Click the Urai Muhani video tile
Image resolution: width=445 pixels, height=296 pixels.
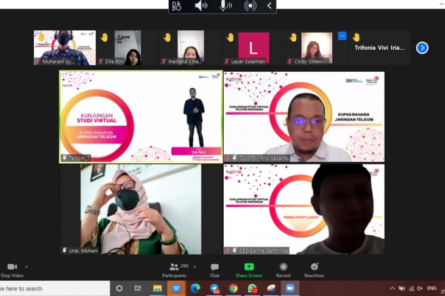141,210
